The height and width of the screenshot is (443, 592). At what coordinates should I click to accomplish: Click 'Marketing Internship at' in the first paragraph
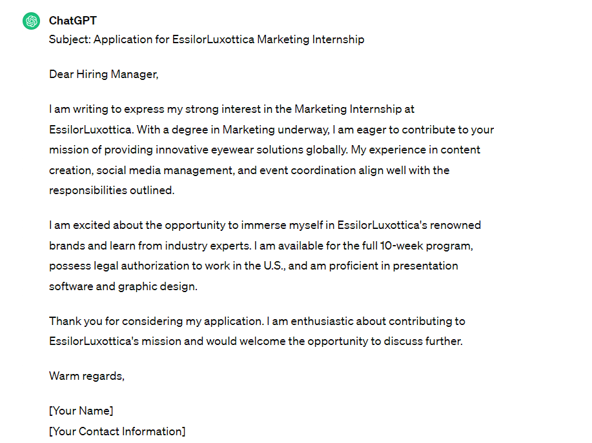[354, 110]
